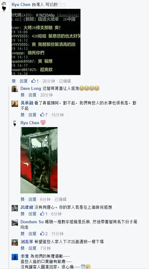Screen dimensions: 149x269
Task: Toggle 赞 on 刘龙祥's comment
Action: [x=23, y=248]
